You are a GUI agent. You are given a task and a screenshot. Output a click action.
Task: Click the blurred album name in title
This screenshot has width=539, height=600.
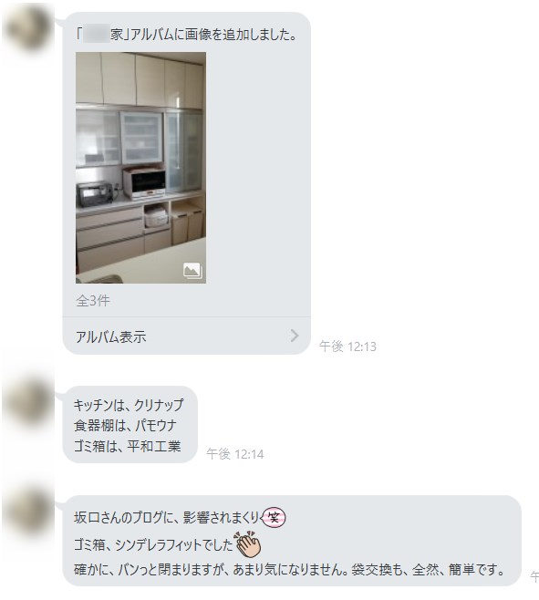pyautogui.click(x=97, y=35)
